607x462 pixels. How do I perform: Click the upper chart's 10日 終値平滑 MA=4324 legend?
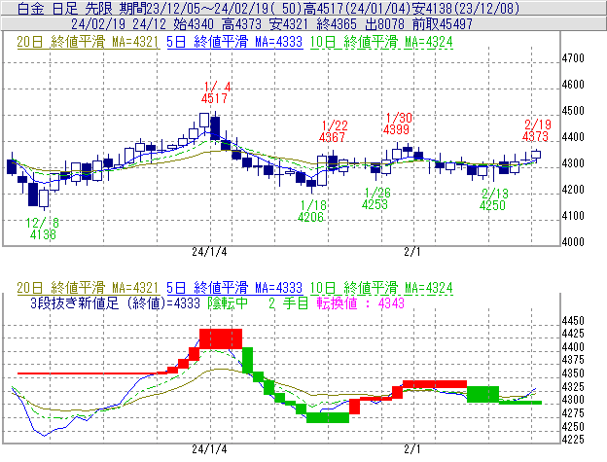[x=381, y=42]
